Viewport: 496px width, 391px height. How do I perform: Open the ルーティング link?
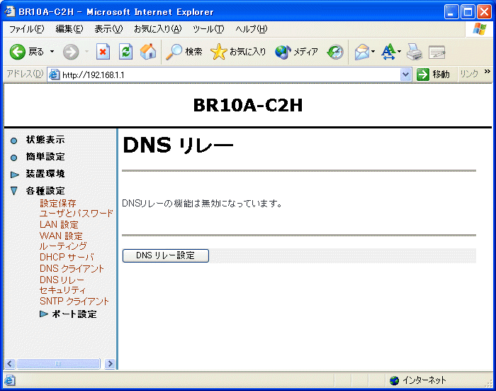point(63,246)
